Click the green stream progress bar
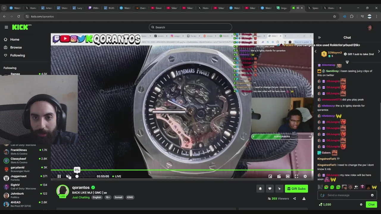Screen dimensions: 381x214 pos(182,170)
